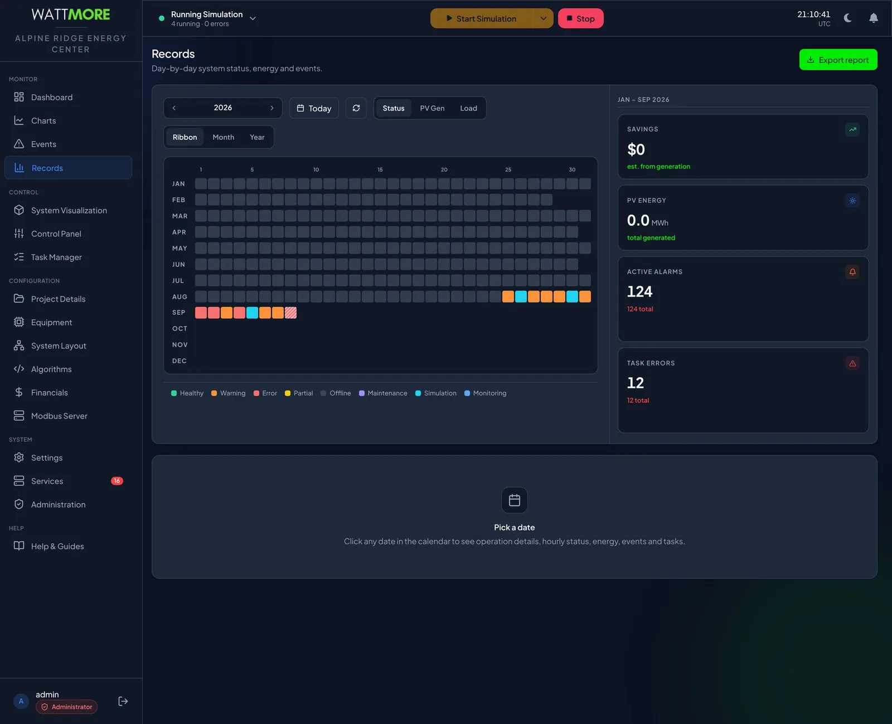Open notifications bell

874,18
